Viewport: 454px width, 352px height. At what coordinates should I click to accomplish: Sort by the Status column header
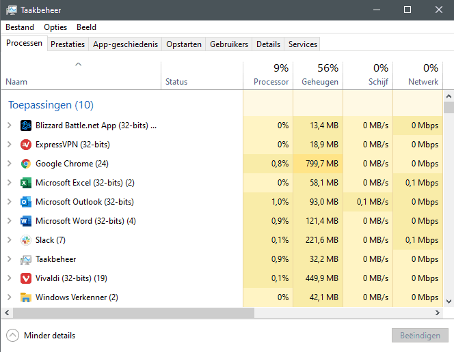pyautogui.click(x=202, y=76)
